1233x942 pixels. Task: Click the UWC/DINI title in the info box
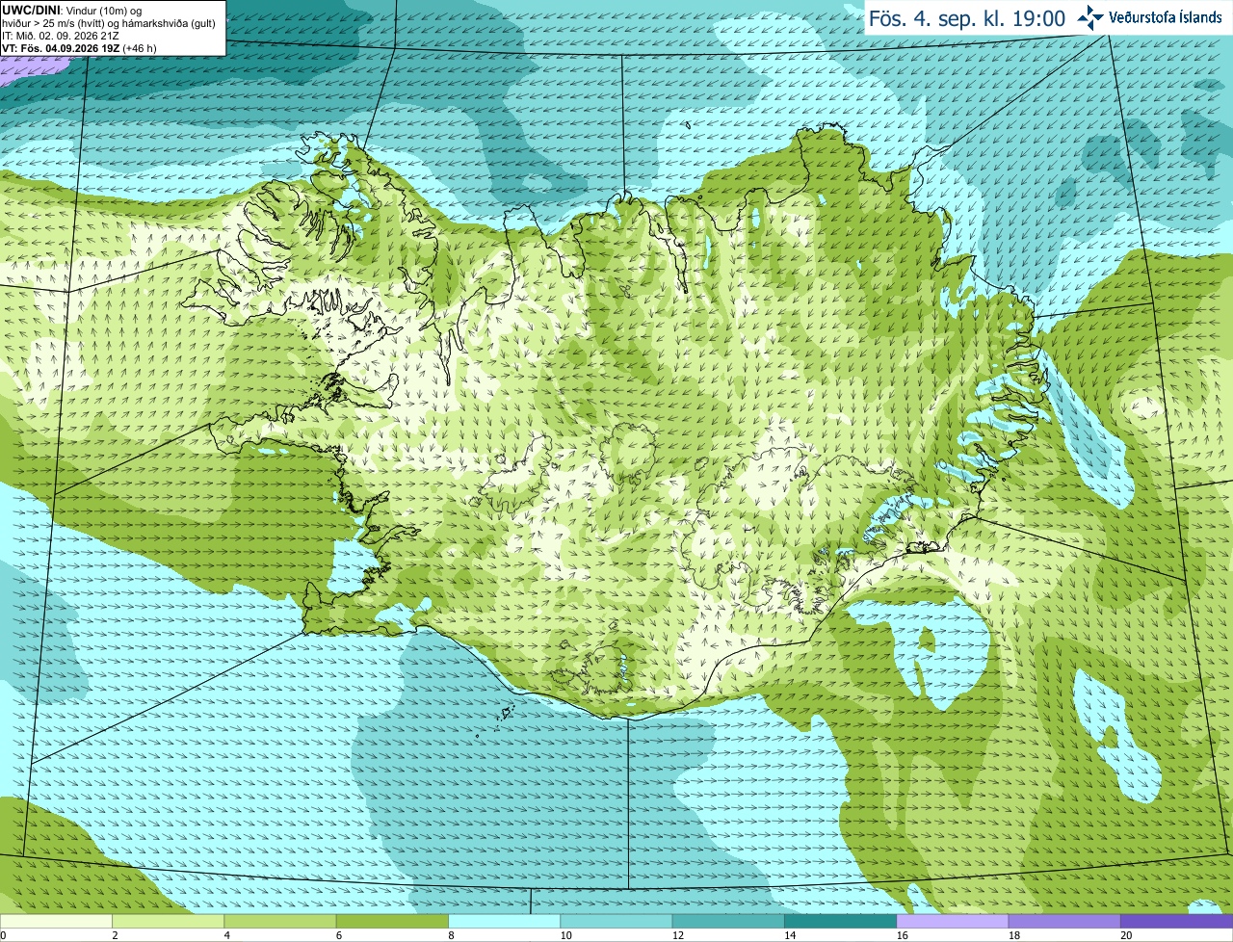tap(32, 11)
